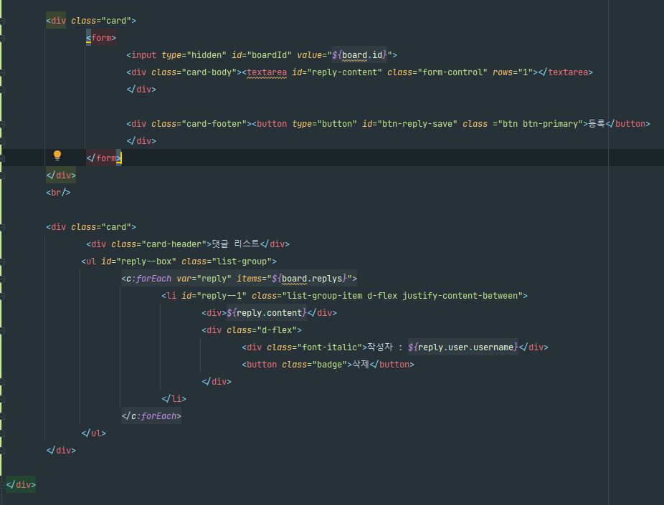Click the "list-group-item d-flex justify-content-between" class value
Viewport: 664px width, 505px height.
[x=402, y=296]
